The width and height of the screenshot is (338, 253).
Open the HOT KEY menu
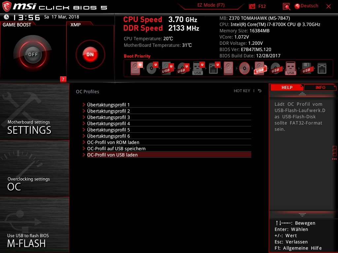click(x=242, y=91)
